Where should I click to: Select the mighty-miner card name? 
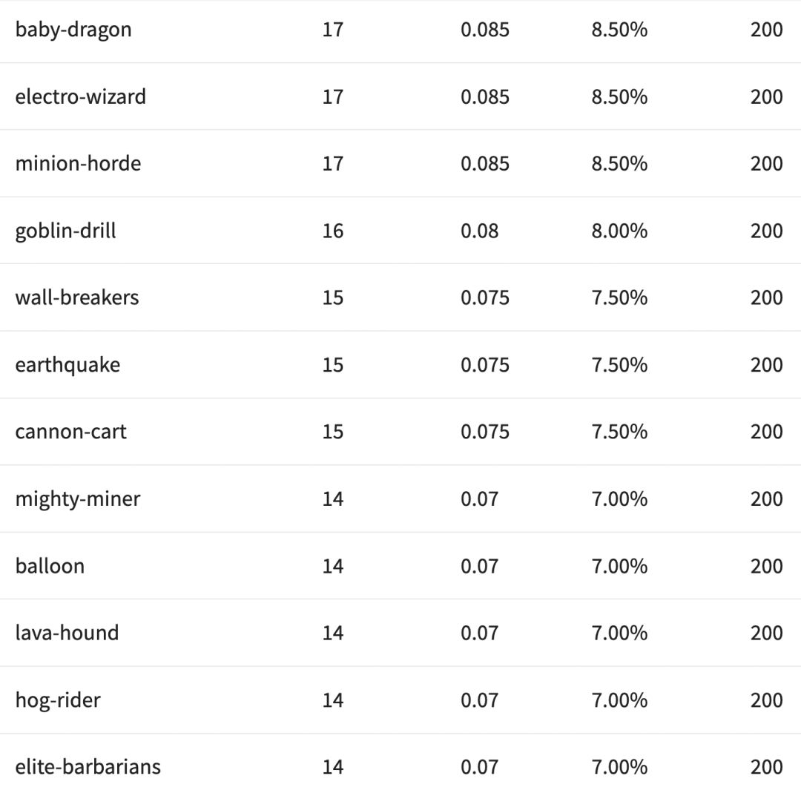pos(77,498)
